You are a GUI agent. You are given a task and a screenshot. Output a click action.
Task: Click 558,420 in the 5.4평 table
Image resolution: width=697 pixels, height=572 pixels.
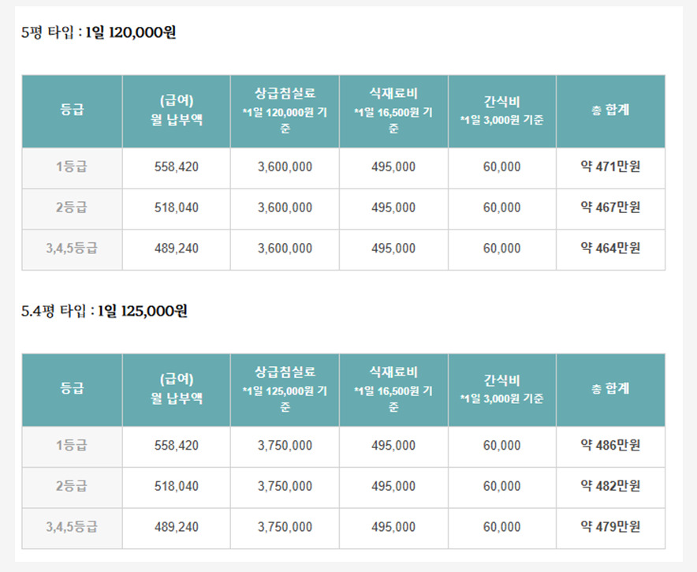click(x=177, y=445)
